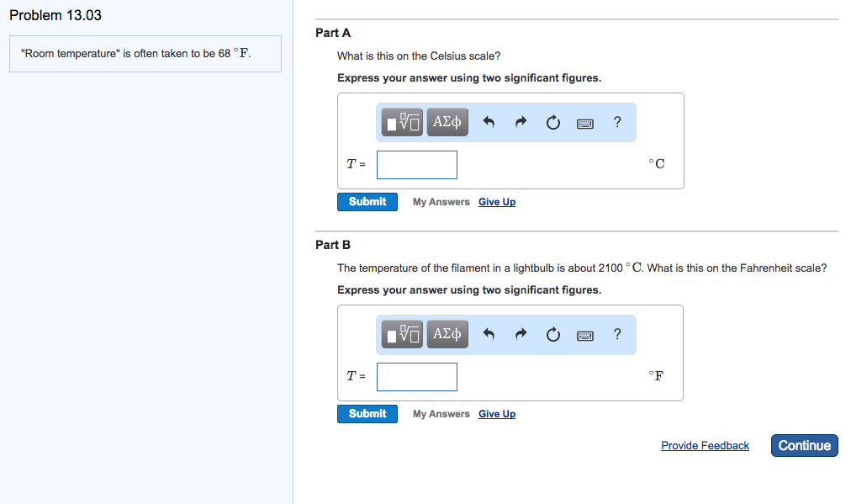This screenshot has height=504, width=851.
Task: Open the Provide Feedback link
Action: click(x=705, y=445)
